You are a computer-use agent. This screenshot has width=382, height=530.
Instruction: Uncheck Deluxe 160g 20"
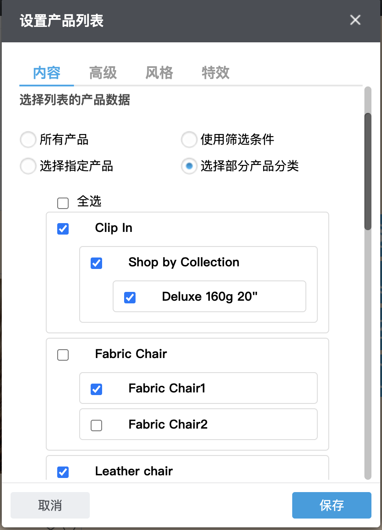[x=129, y=298]
